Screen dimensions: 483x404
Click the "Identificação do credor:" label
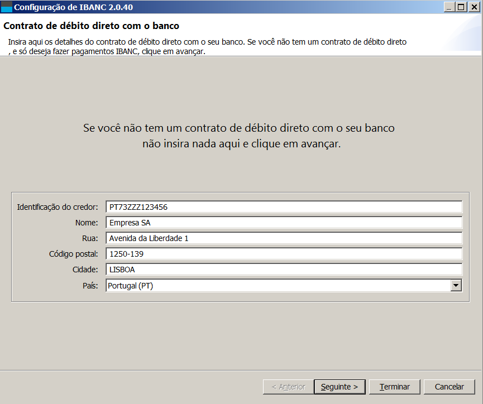(58, 207)
